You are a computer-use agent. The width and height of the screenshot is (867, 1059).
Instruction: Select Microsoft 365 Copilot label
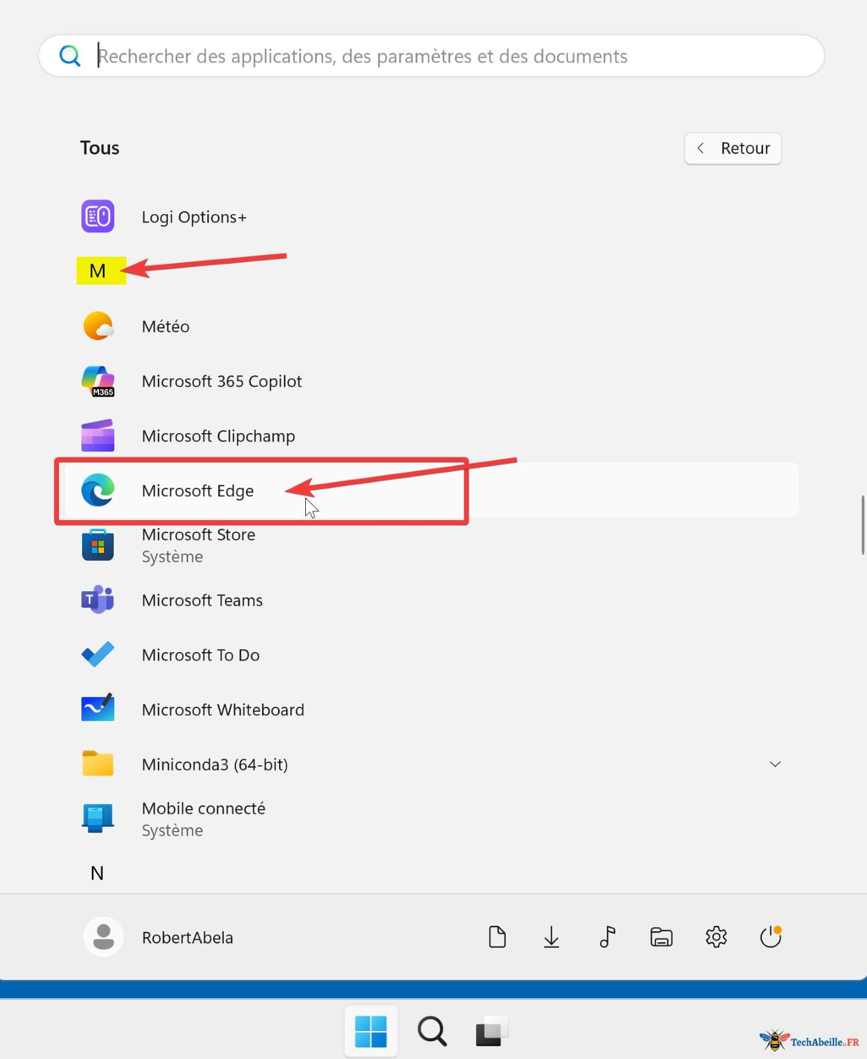point(222,381)
